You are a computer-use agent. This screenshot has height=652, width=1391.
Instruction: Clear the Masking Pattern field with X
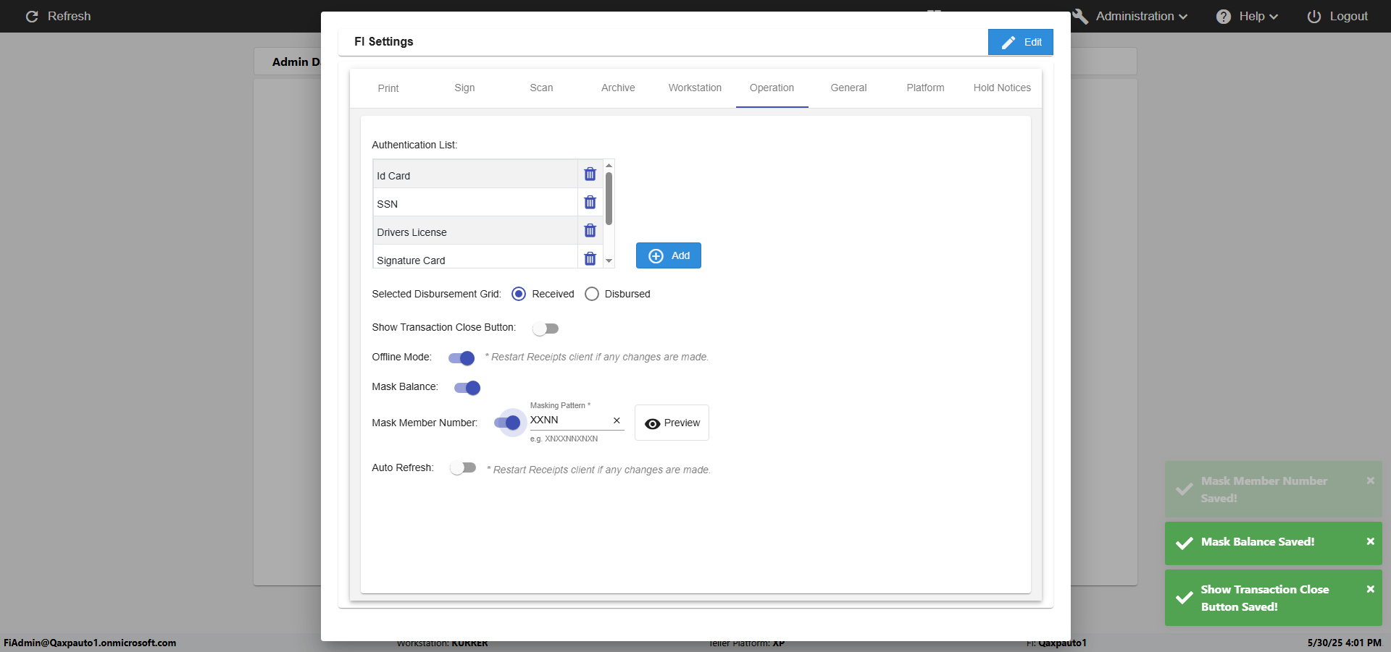coord(617,420)
